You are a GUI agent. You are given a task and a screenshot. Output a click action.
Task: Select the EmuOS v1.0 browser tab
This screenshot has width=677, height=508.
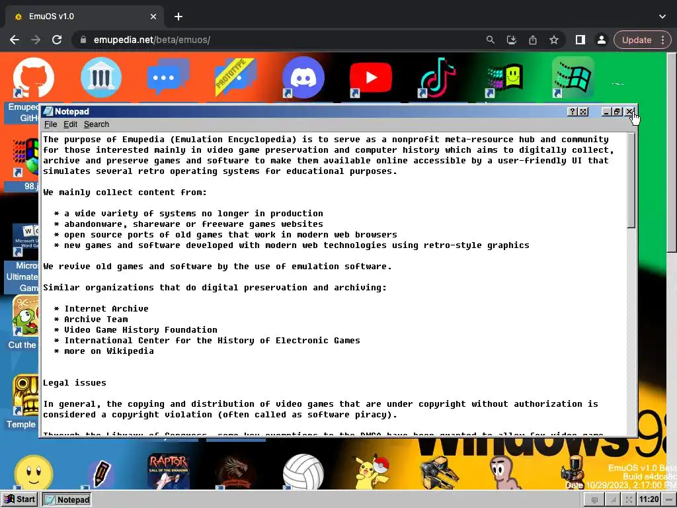[x=85, y=17]
